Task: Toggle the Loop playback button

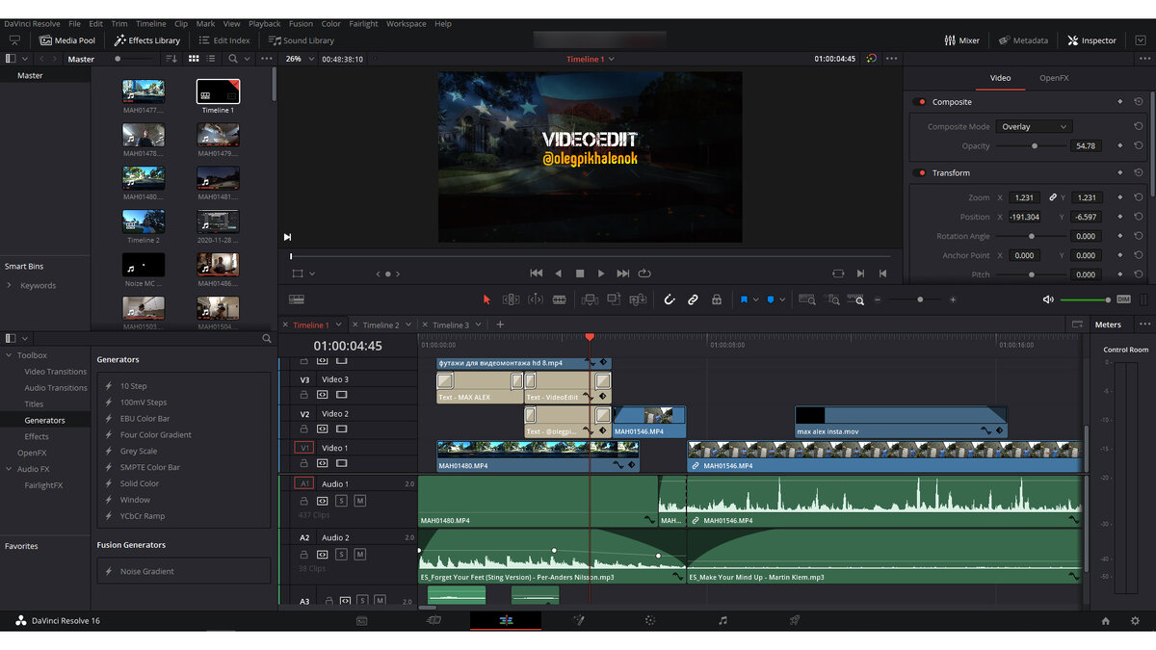Action: [644, 273]
